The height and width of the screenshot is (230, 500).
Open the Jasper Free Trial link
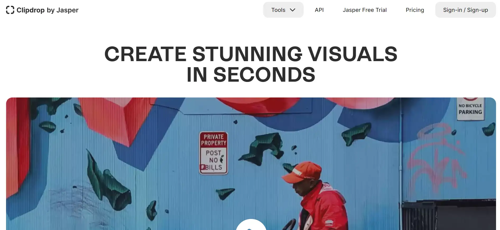point(364,10)
